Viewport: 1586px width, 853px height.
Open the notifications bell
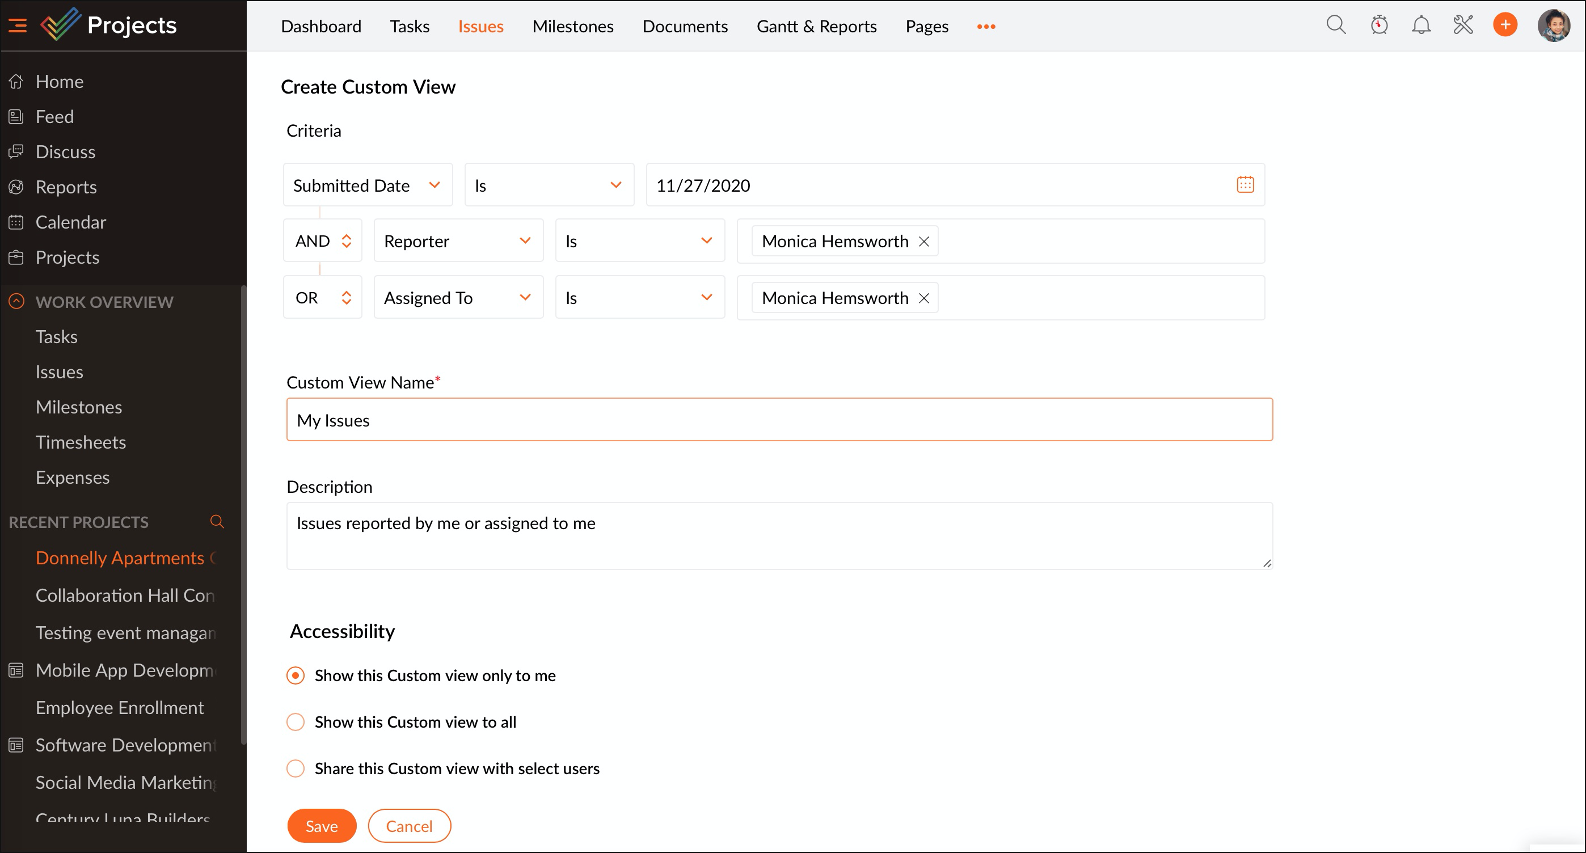tap(1421, 25)
